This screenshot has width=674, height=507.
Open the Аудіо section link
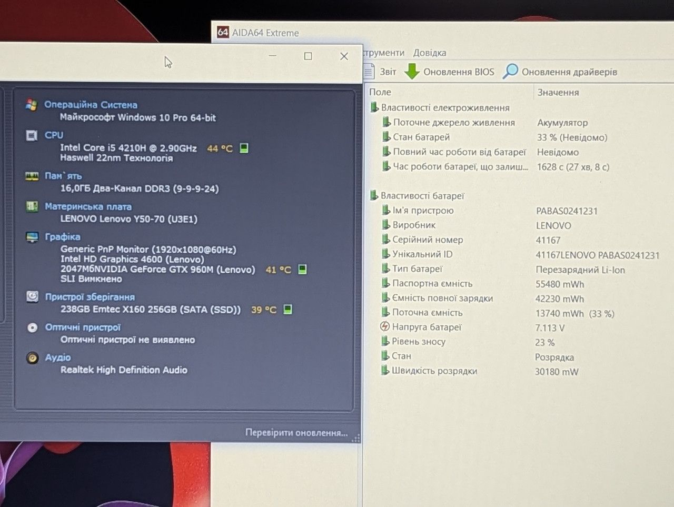(x=58, y=357)
